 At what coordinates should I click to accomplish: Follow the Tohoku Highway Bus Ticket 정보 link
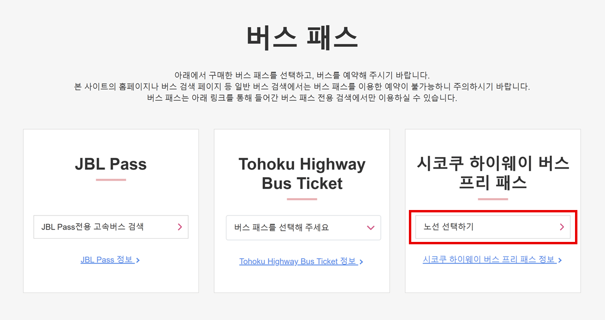(x=298, y=261)
